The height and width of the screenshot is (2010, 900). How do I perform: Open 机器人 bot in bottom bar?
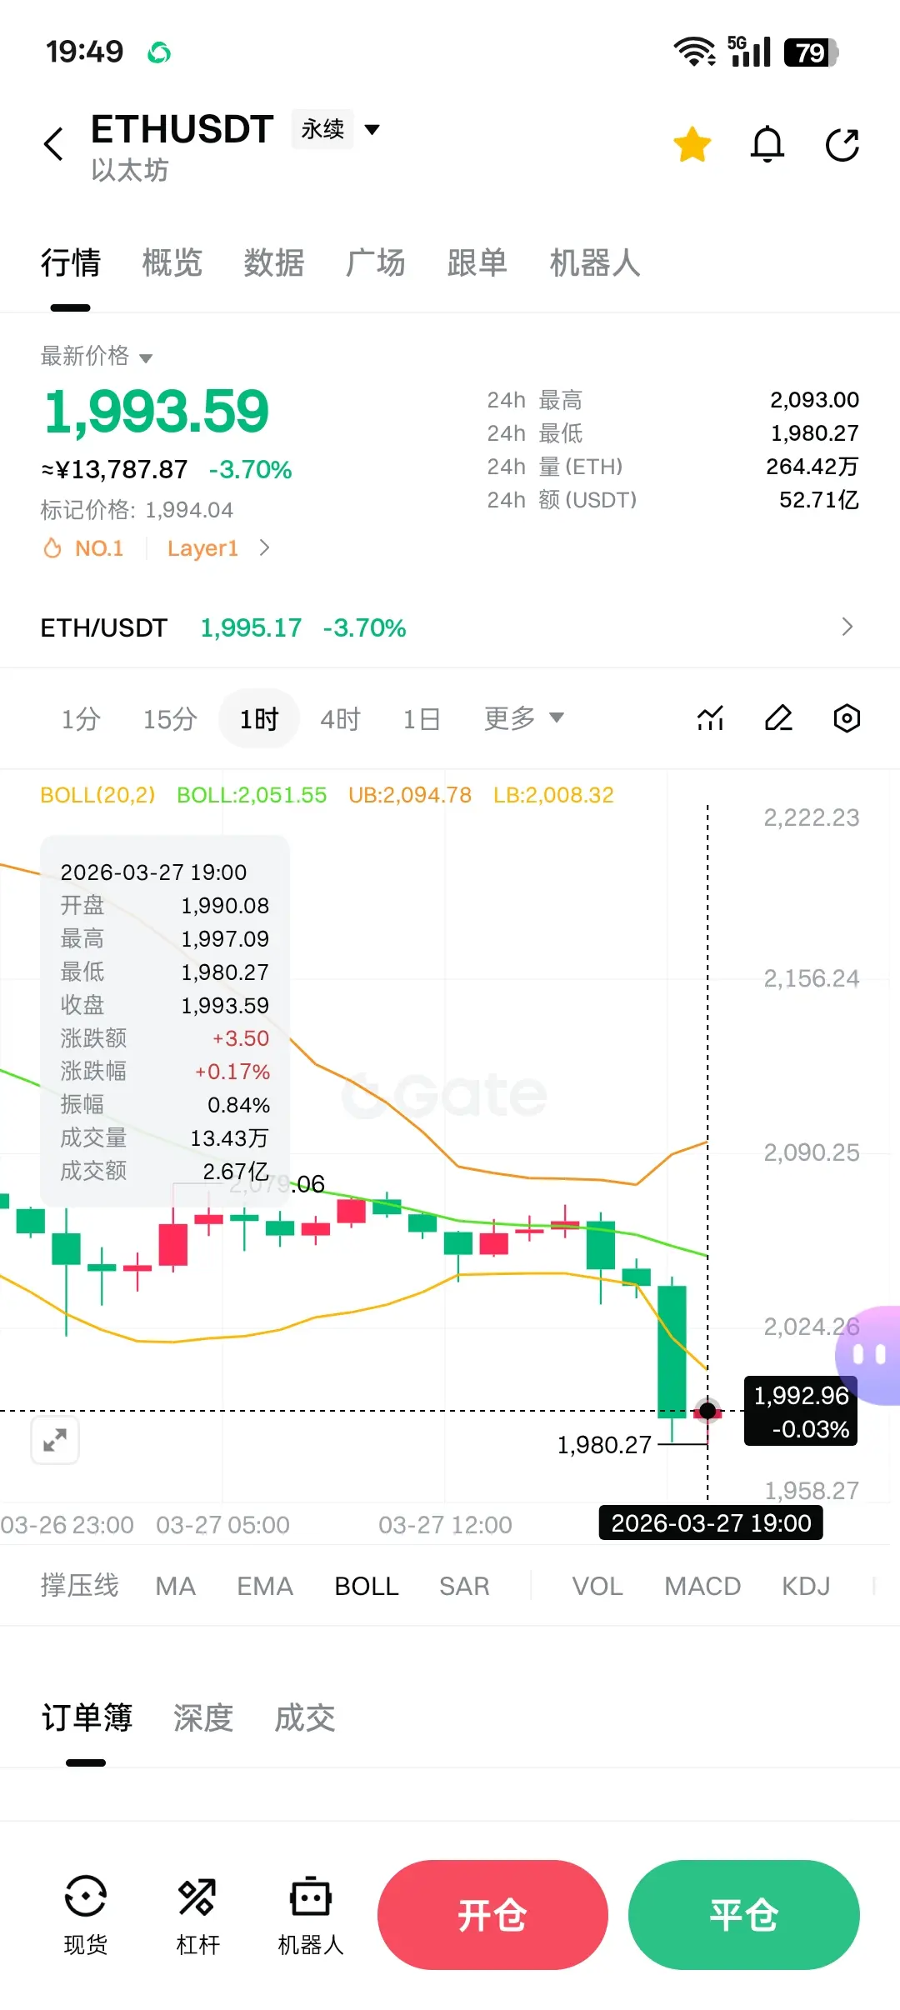click(x=311, y=1915)
